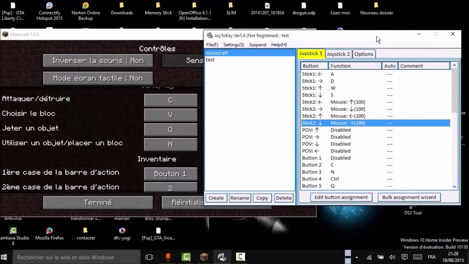
Task: Switch to the Joystick 1 tab
Action: pyautogui.click(x=311, y=54)
